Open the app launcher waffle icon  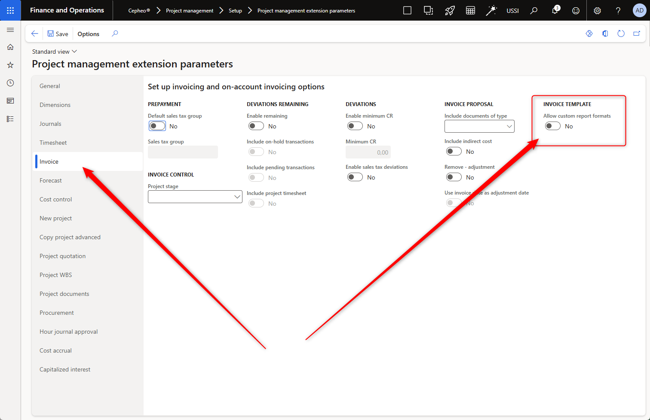(10, 10)
